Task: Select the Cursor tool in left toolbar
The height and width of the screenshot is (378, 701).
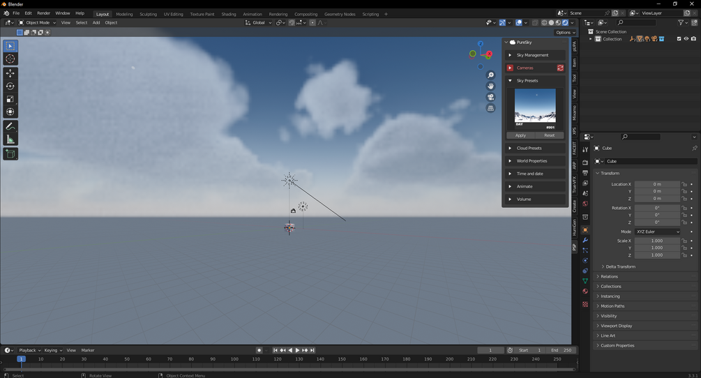Action: (x=10, y=59)
